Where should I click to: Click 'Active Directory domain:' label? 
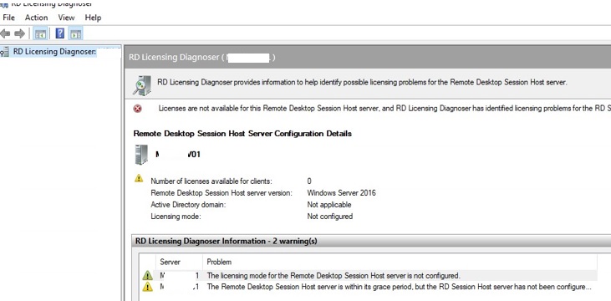click(188, 204)
